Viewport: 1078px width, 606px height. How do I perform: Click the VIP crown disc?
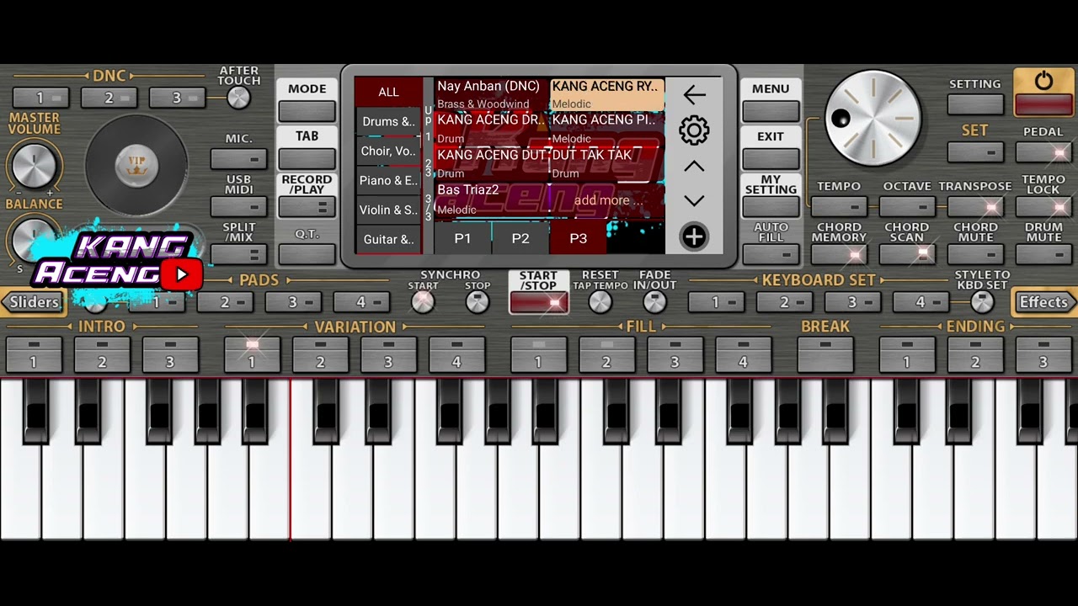click(x=136, y=165)
